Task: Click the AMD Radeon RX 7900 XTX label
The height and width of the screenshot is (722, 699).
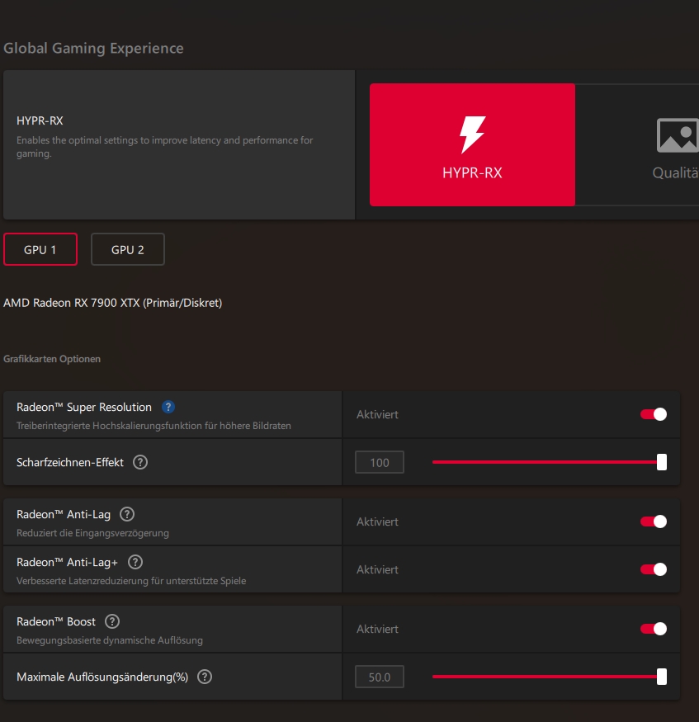Action: pos(113,303)
